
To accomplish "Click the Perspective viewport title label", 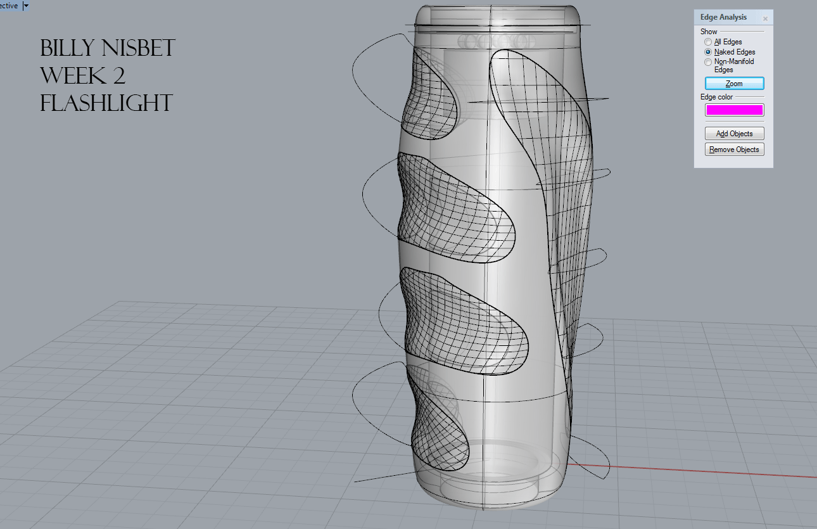I will pyautogui.click(x=9, y=5).
